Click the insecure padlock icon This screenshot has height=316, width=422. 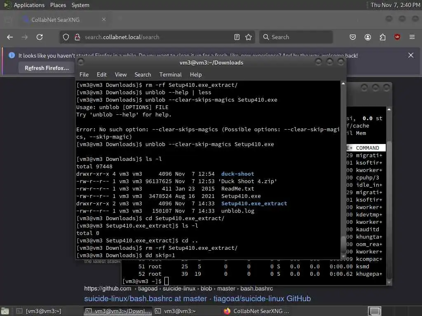[77, 37]
